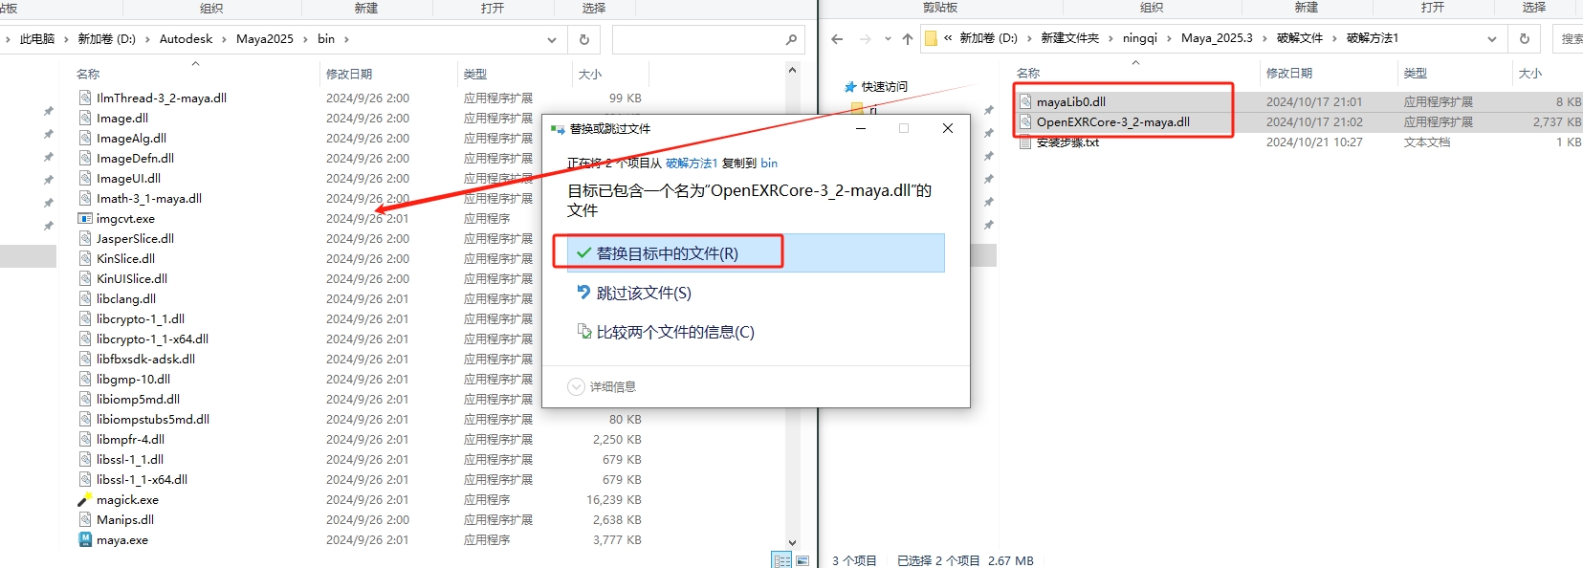Select Image.dll in the left window

[x=122, y=118]
